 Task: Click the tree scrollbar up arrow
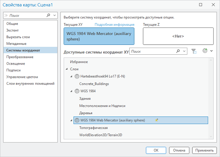pyautogui.click(x=211, y=60)
